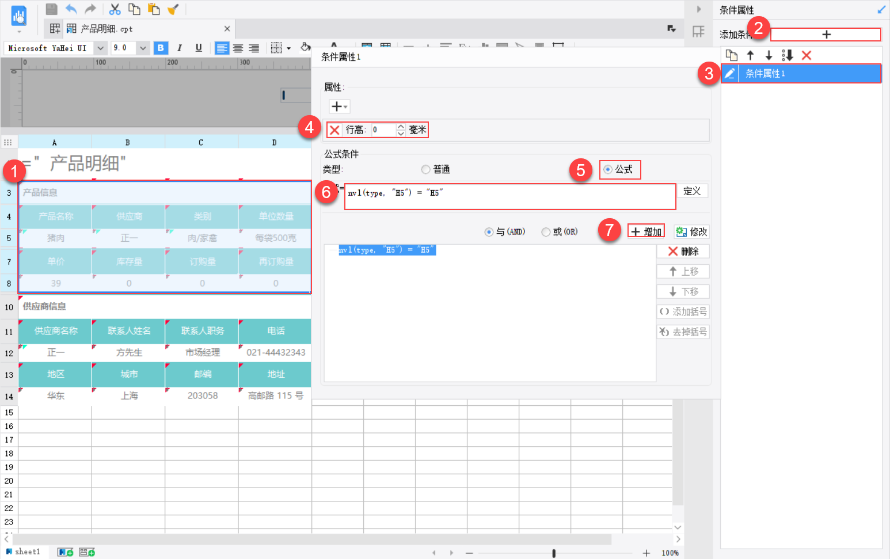Click the Save icon in top toolbar
Screen dimensions: 890x559
tap(51, 9)
